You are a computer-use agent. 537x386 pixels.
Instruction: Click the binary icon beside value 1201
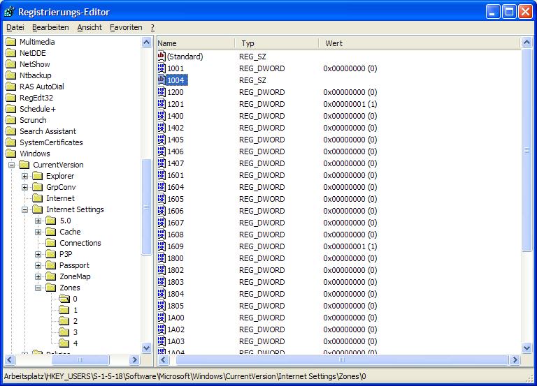pyautogui.click(x=162, y=104)
